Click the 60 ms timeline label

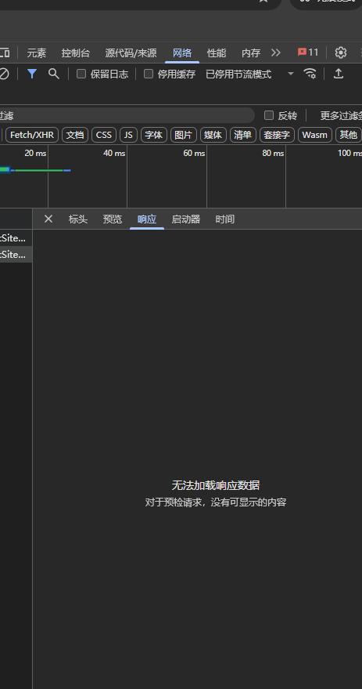coord(194,153)
